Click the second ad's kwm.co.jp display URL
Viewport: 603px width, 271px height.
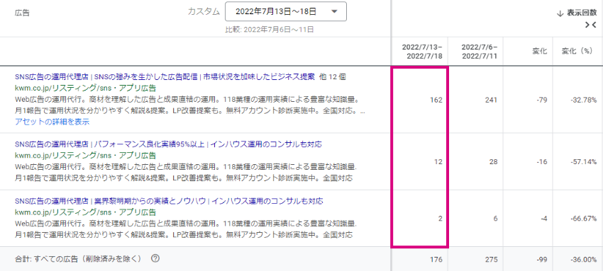coord(85,156)
